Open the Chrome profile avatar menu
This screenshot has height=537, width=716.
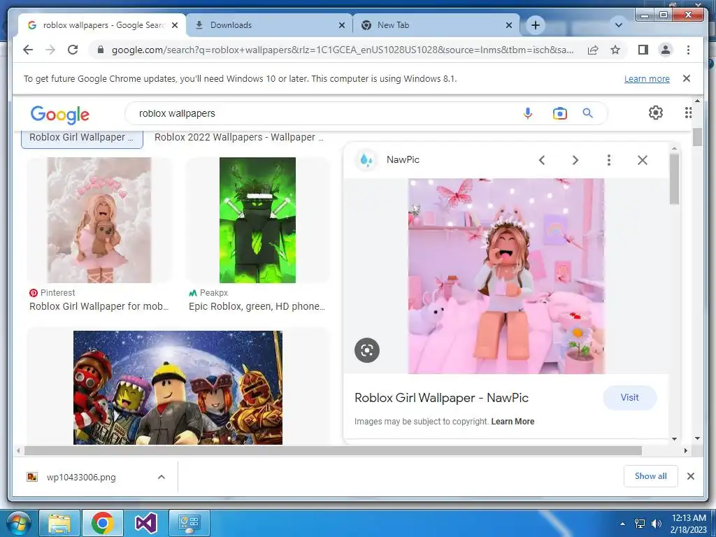coord(666,50)
